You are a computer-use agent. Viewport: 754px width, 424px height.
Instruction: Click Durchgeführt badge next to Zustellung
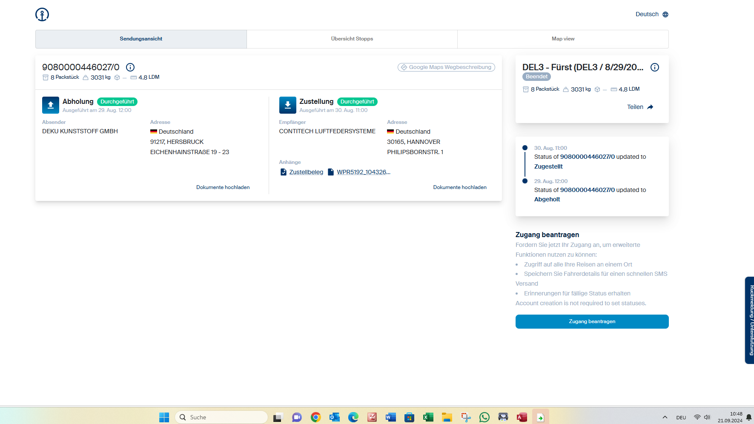tap(357, 102)
